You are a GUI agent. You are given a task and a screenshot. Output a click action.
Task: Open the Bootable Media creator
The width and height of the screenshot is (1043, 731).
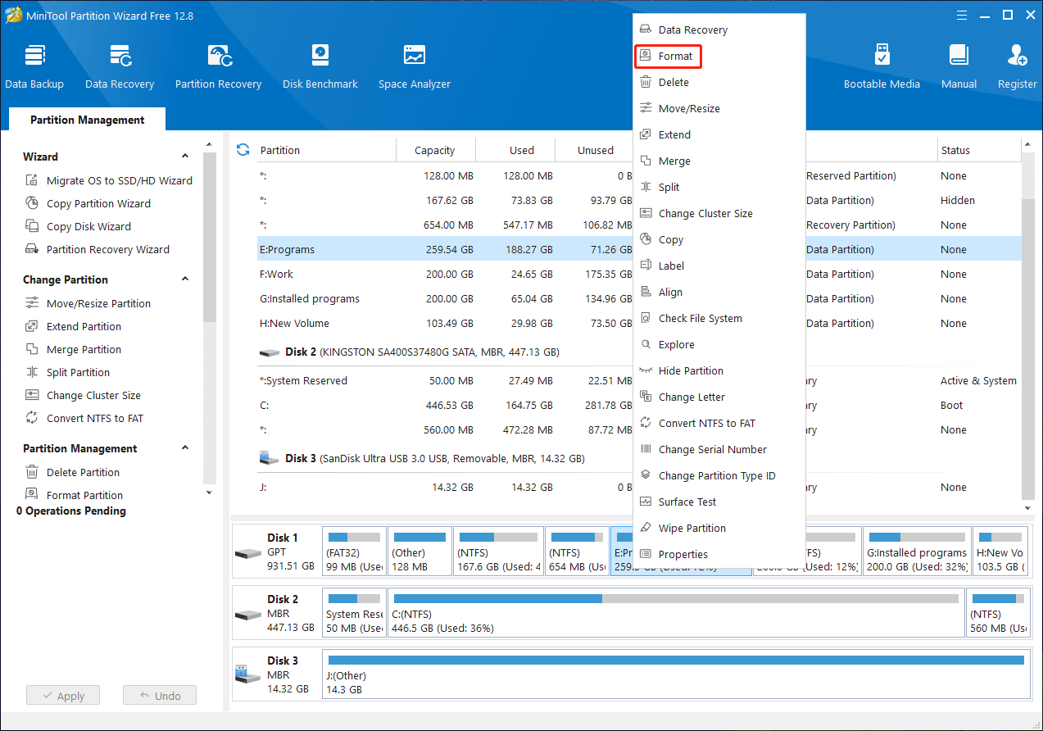click(x=882, y=64)
